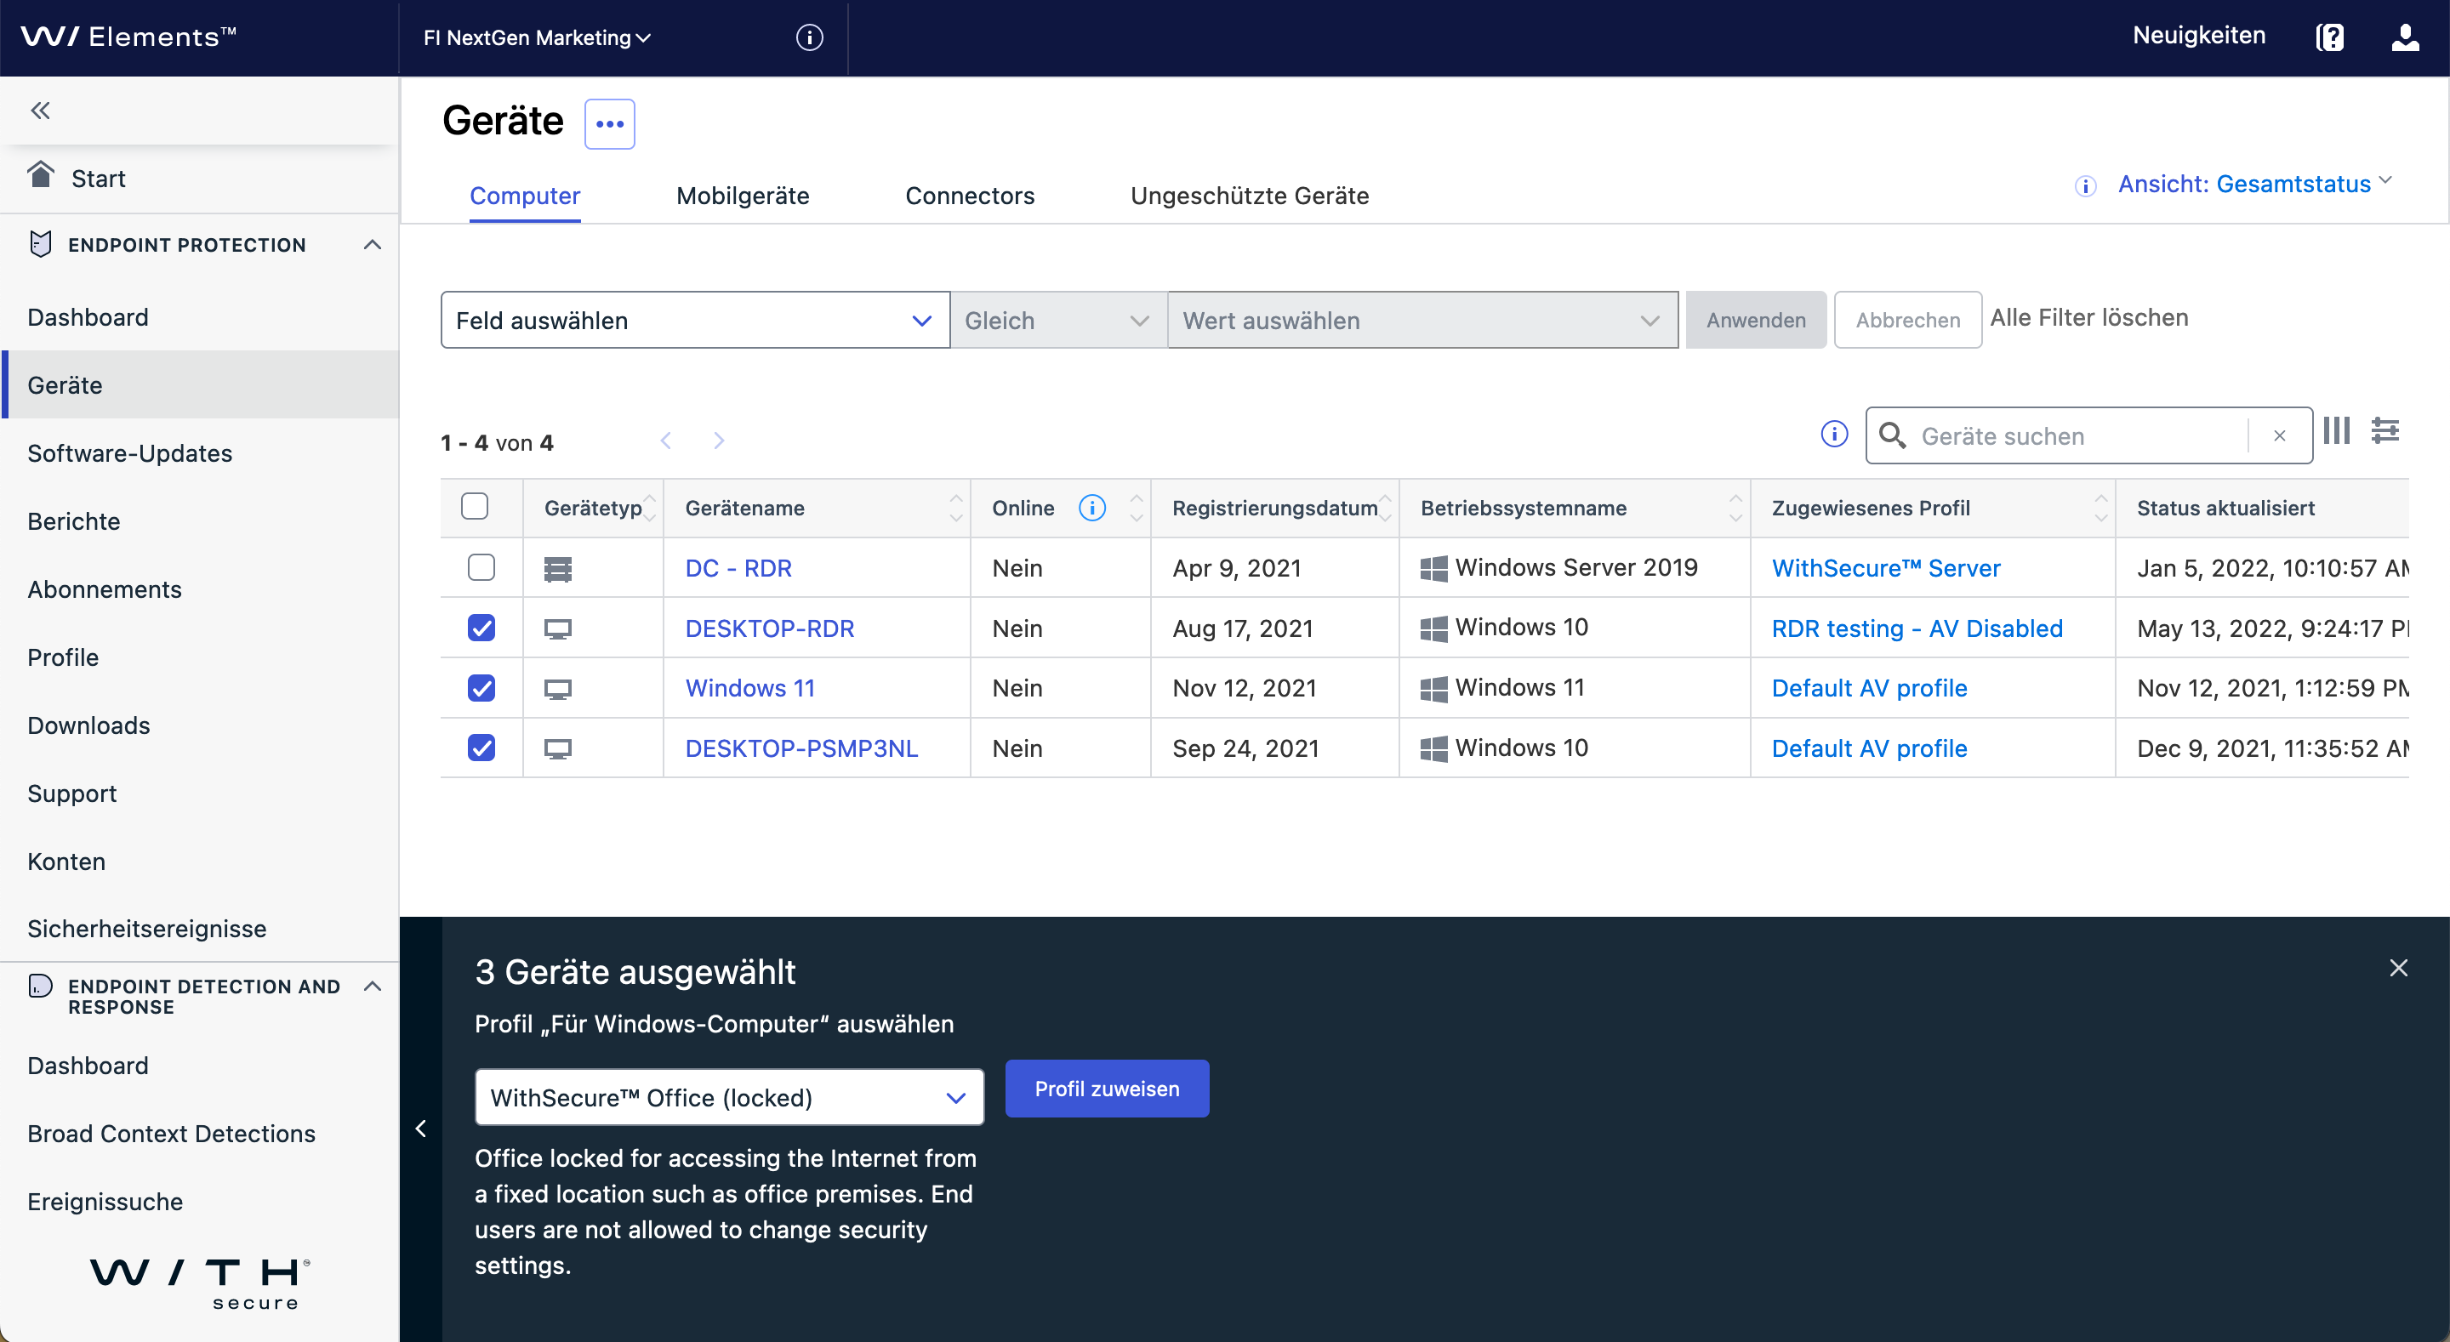2450x1342 pixels.
Task: Clear the Geräte suchen search with X
Action: click(x=2279, y=435)
